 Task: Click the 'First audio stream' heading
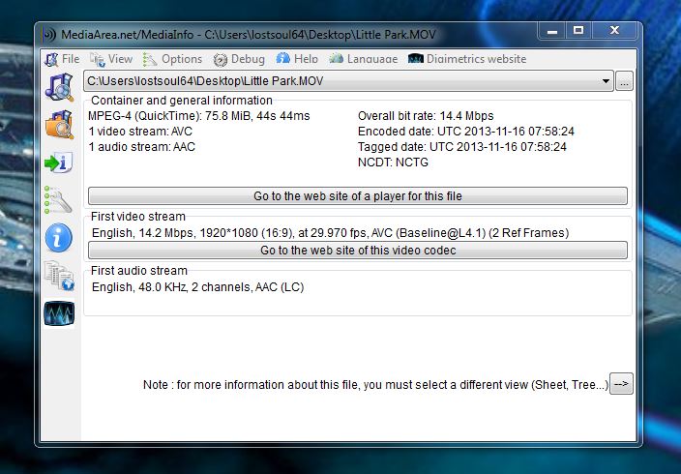tap(139, 271)
